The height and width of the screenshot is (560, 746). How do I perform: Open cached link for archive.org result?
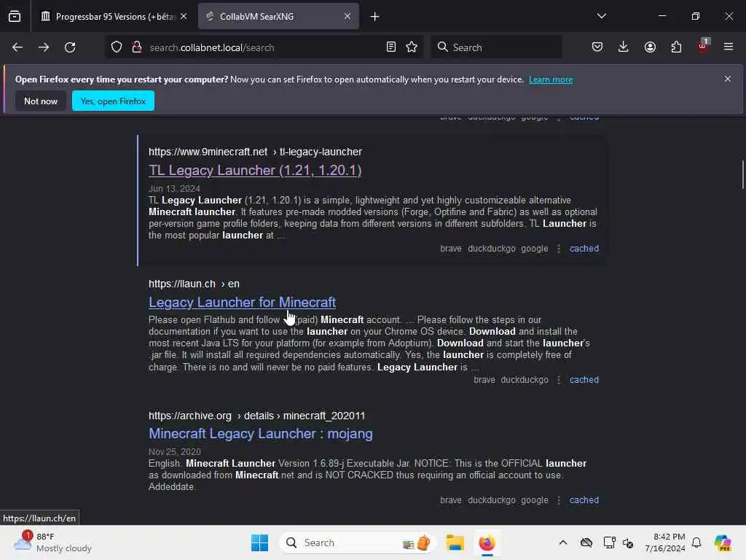tap(584, 500)
